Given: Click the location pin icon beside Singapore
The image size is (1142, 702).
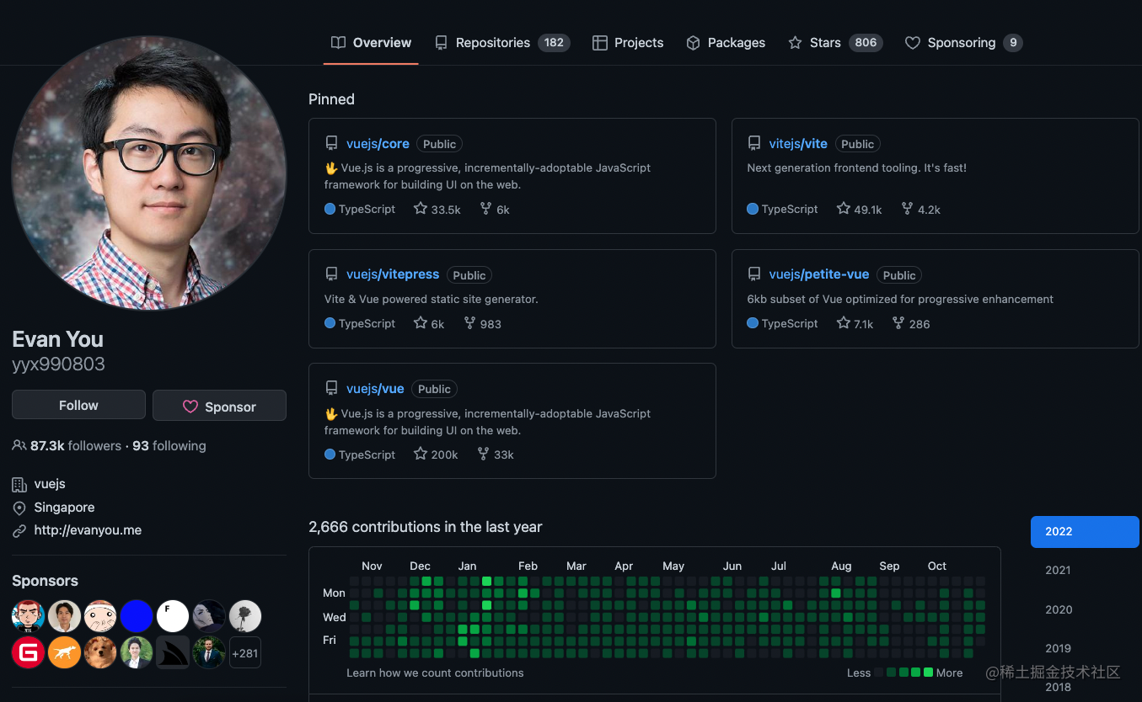Looking at the screenshot, I should (x=19, y=508).
